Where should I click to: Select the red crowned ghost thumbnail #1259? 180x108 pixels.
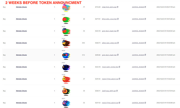tap(66, 80)
